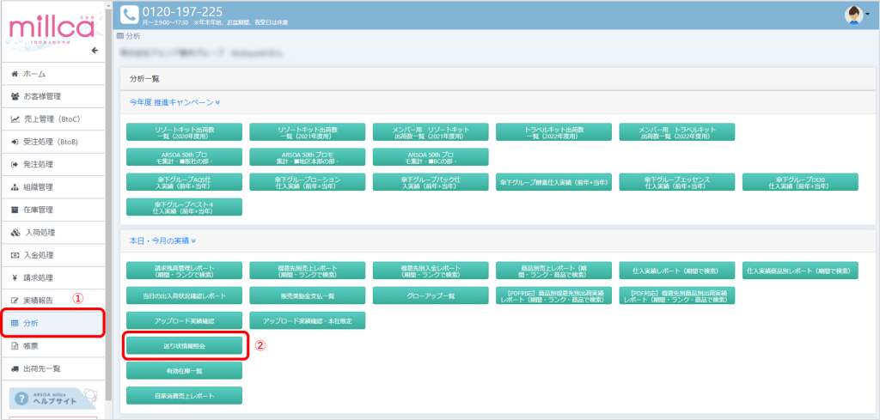880x420 pixels.
Task: Click the archive box icon for 在庫管理
Action: click(x=15, y=210)
